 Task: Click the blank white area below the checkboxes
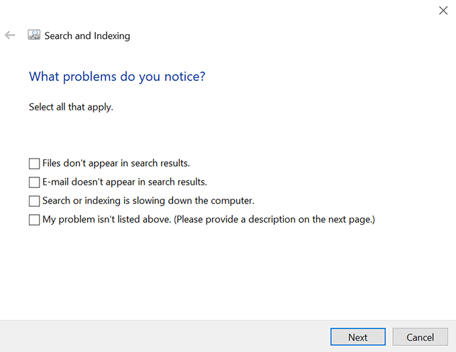228,274
